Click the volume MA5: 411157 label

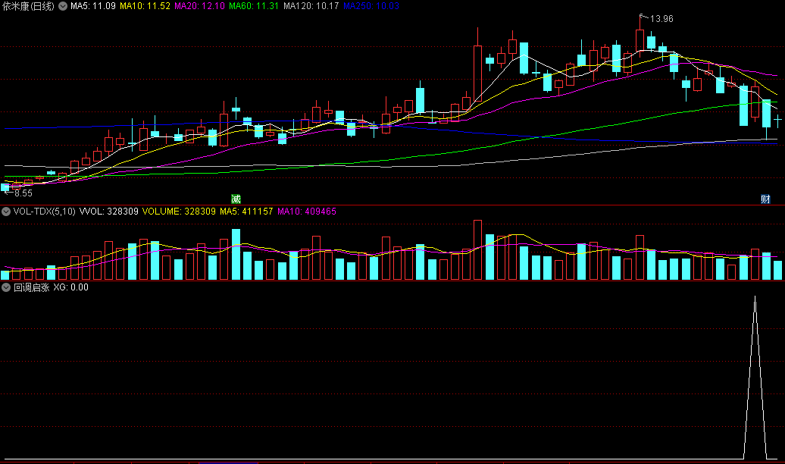[246, 212]
